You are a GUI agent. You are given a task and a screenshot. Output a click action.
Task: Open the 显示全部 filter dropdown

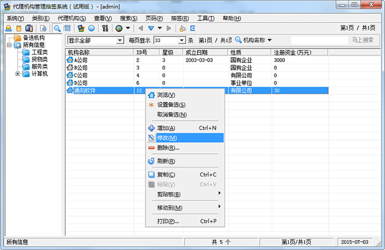pyautogui.click(x=120, y=40)
